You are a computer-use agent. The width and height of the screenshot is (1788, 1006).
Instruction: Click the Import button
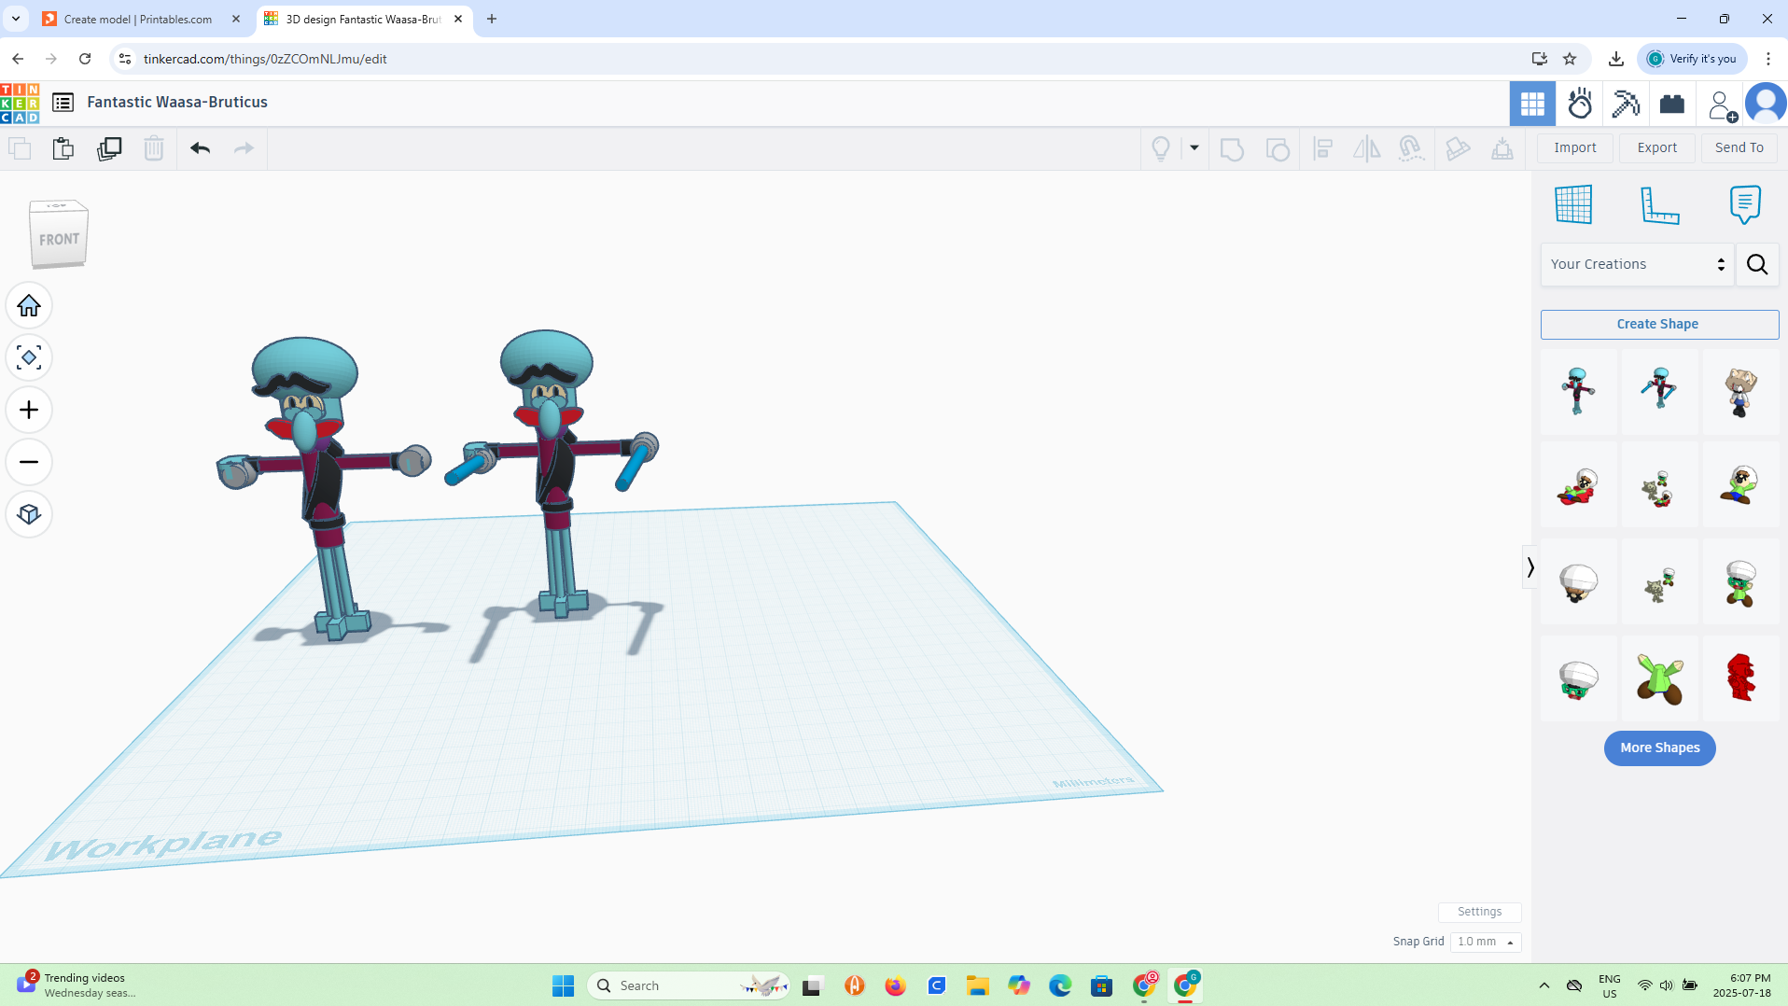tap(1575, 147)
